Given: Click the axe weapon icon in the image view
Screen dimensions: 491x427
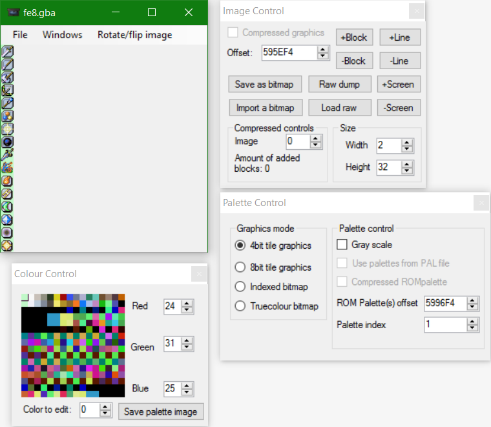Looking at the screenshot, I should coord(8,77).
